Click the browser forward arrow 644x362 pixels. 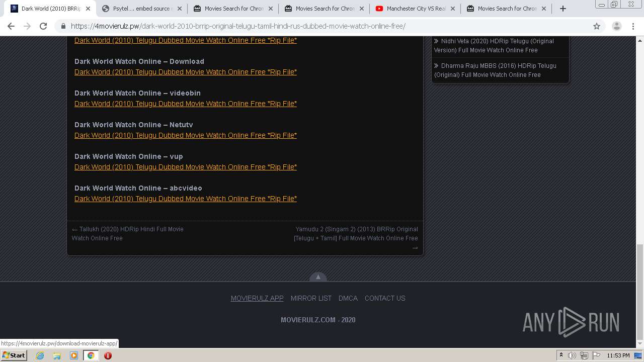pos(27,26)
